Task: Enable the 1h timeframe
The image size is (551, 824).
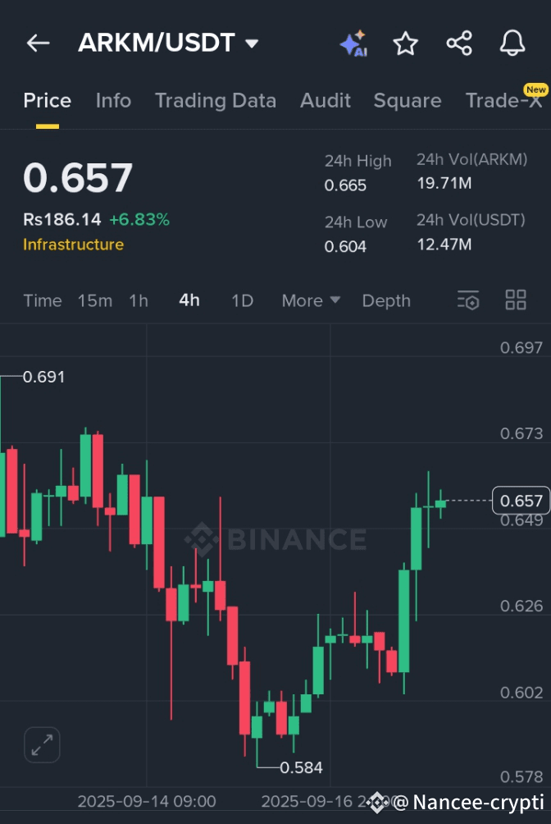Action: [138, 300]
